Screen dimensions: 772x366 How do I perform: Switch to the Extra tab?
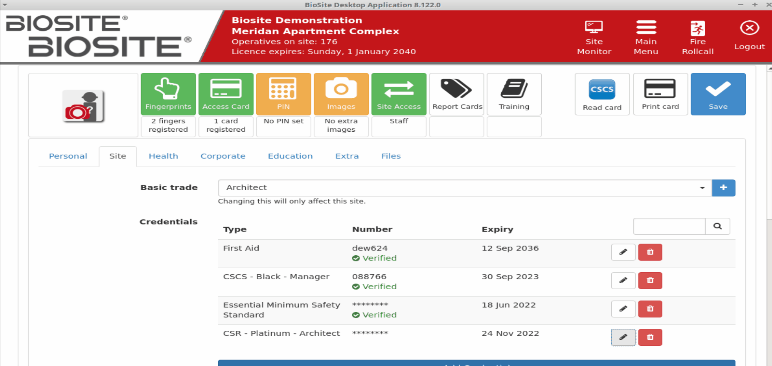click(x=347, y=156)
